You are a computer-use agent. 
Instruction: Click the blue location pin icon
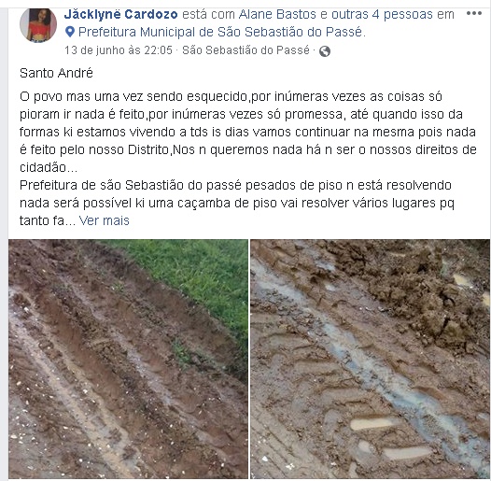pos(70,32)
